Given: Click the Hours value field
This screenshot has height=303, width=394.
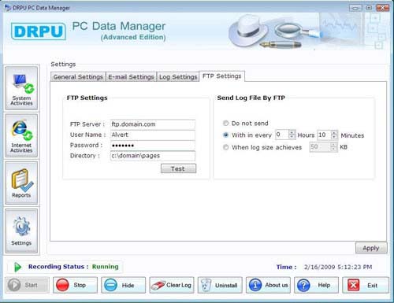Looking at the screenshot, I should coord(282,135).
